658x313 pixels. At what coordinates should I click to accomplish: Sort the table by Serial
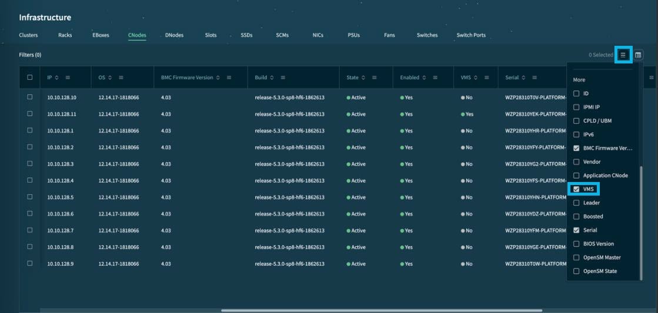(523, 78)
